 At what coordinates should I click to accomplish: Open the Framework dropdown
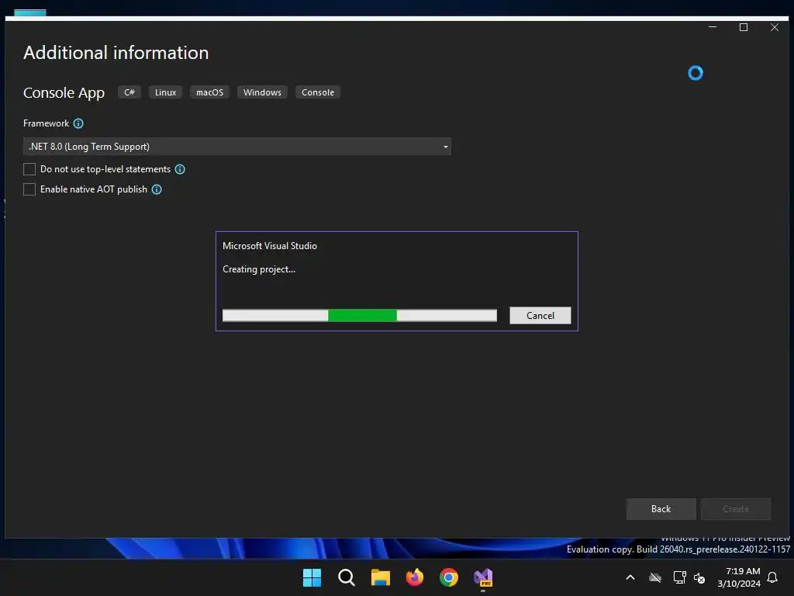[237, 147]
